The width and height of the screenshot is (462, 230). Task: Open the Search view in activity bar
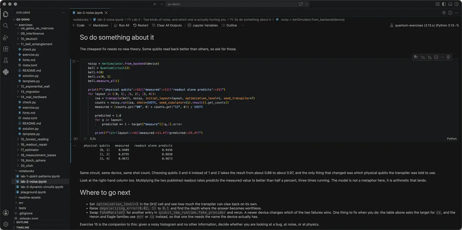click(x=6, y=26)
